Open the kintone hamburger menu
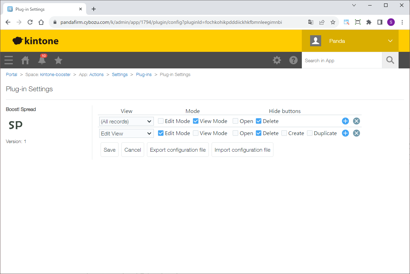Screen dimensions: 410x274 (x=9, y=60)
